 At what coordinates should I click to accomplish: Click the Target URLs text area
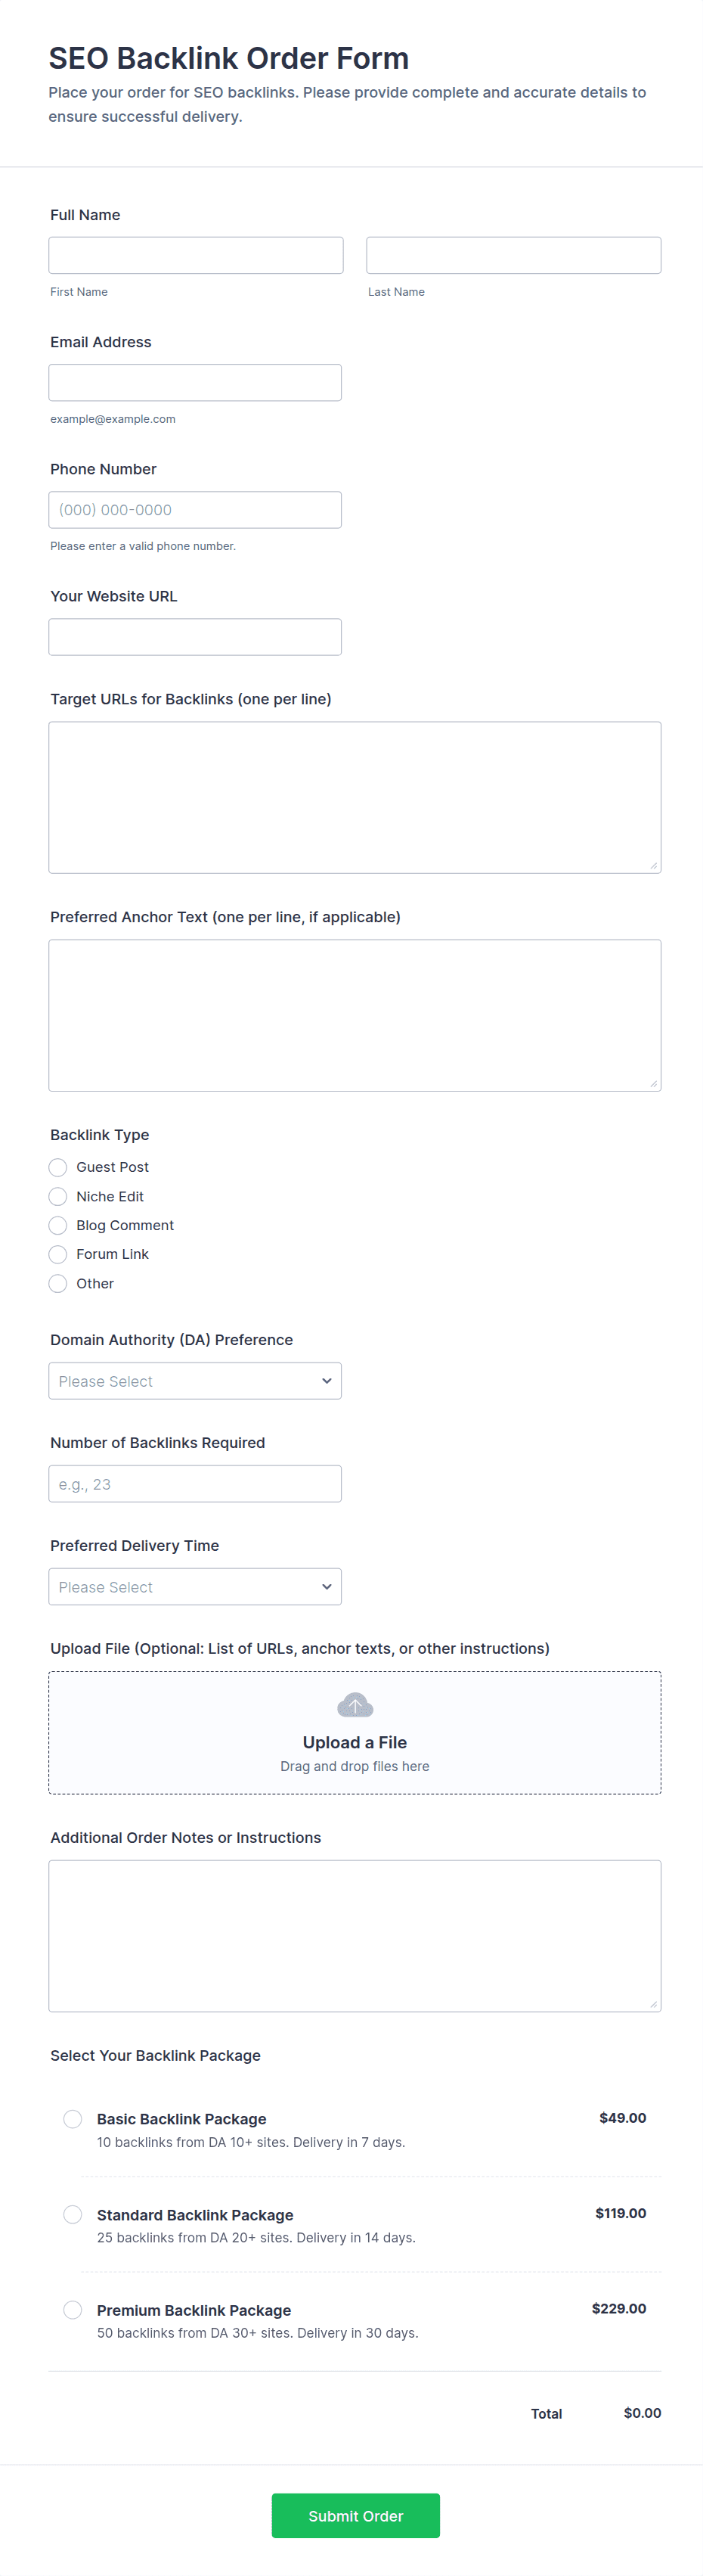(x=355, y=797)
